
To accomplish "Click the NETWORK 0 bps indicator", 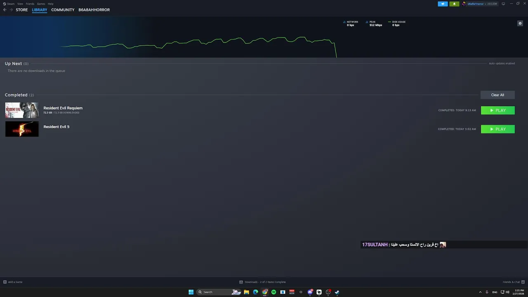I will (x=351, y=24).
